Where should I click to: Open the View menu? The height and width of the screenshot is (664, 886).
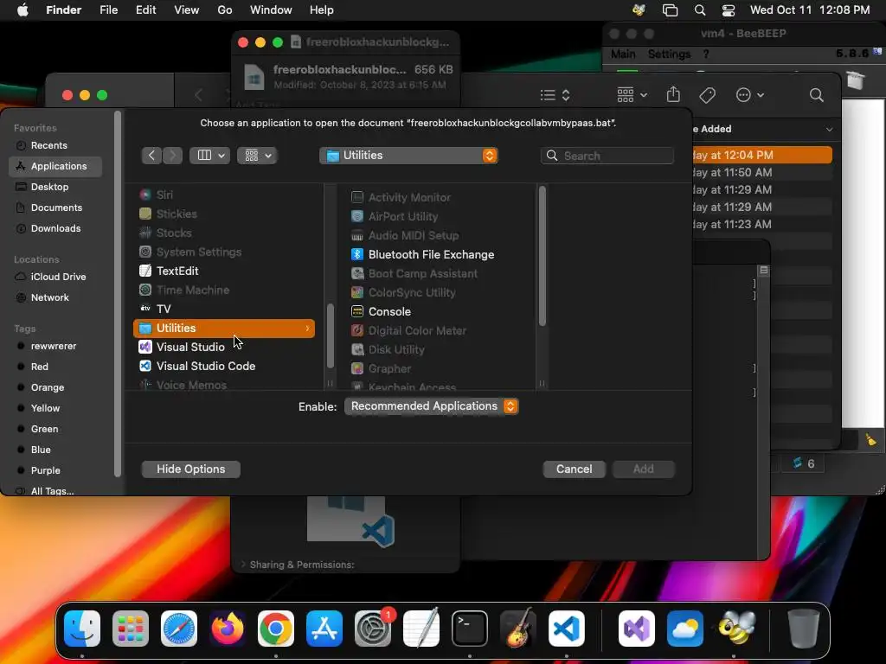pyautogui.click(x=187, y=10)
